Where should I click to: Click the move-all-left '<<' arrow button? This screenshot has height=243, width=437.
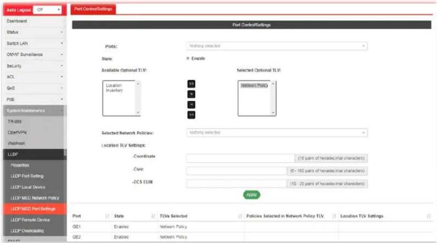191,115
